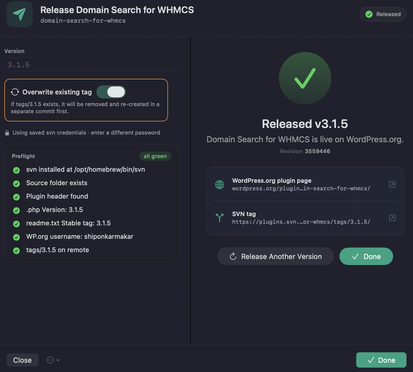Click the check icon for Source folder exists

16,184
